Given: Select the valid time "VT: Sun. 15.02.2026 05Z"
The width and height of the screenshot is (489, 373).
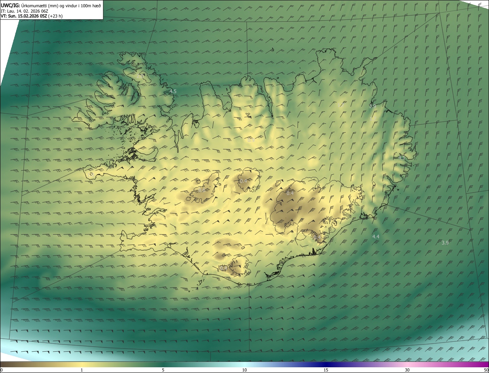Looking at the screenshot, I should pyautogui.click(x=24, y=16).
